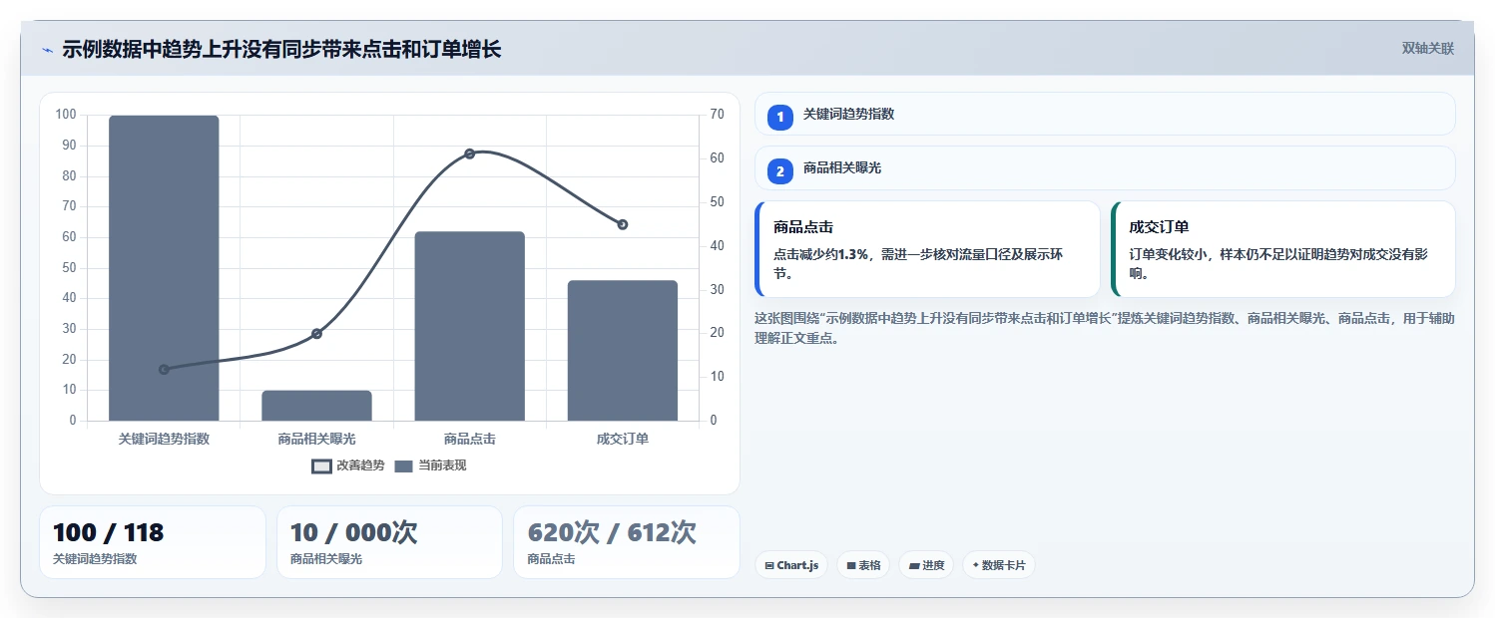Click the 关键词趋势指数 x-axis label under the chart

click(x=164, y=439)
